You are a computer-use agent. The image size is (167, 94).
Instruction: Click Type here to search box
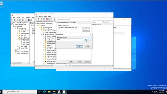pos(20,92)
